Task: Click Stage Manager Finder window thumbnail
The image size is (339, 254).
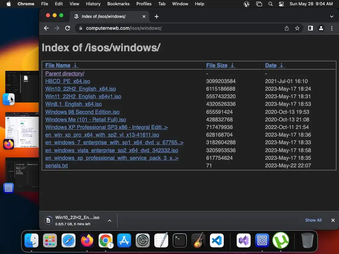Action: (22, 86)
